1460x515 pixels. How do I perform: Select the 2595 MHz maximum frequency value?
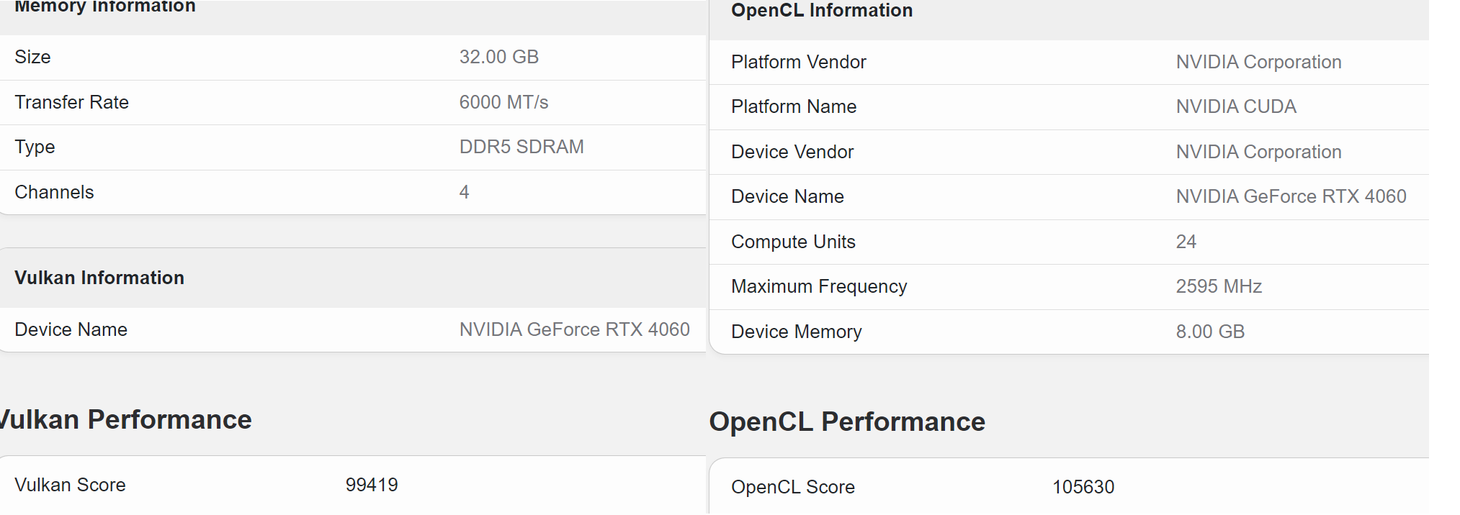point(1219,286)
